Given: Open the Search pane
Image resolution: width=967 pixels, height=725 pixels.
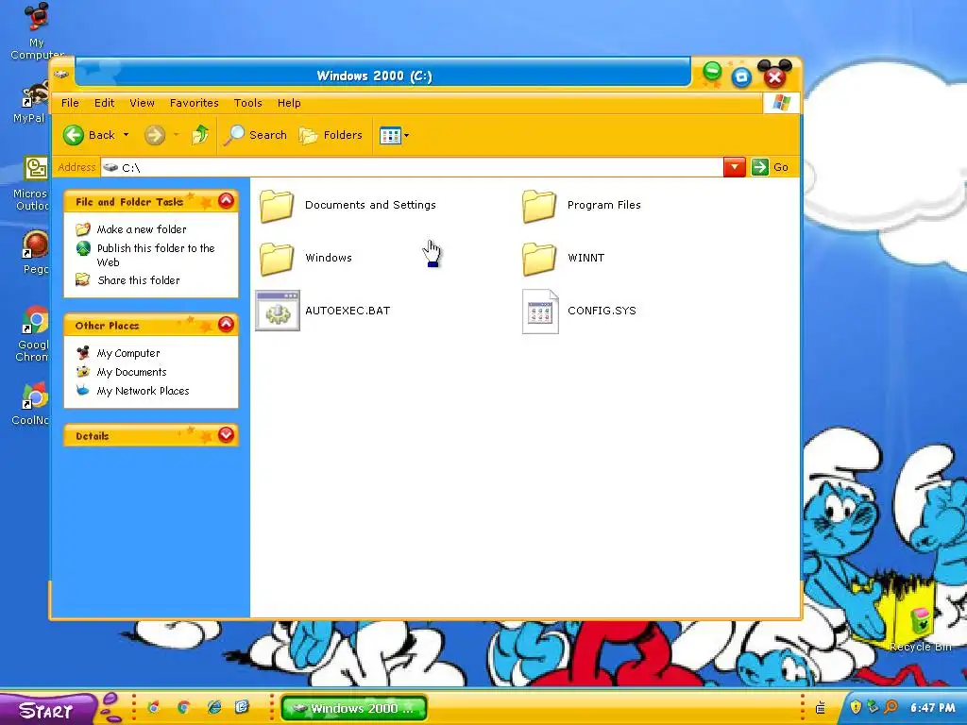Looking at the screenshot, I should (x=255, y=135).
